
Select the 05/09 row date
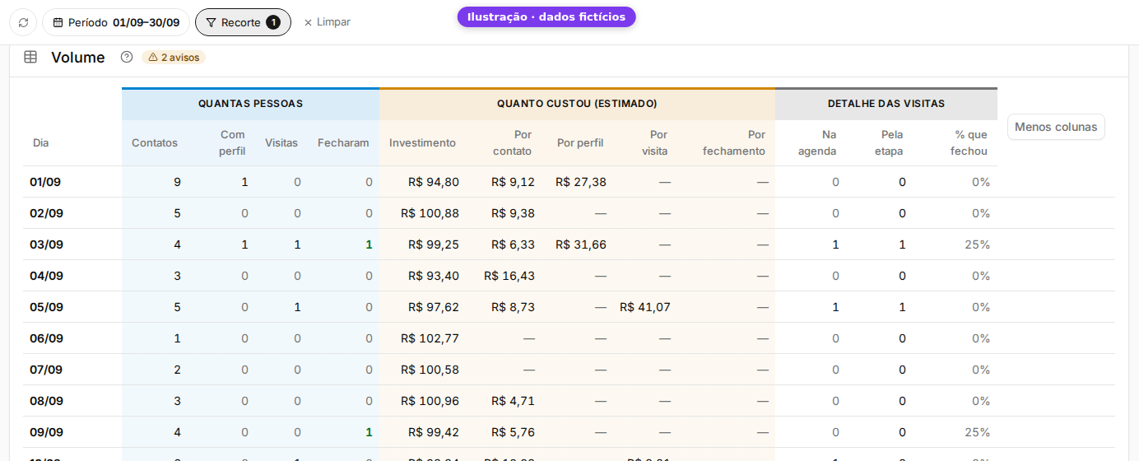pos(46,307)
